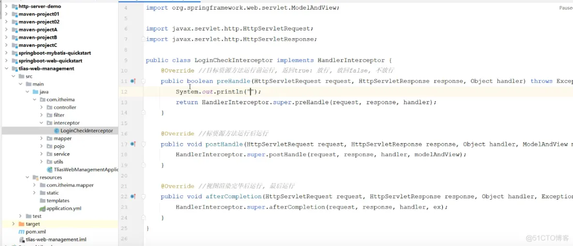573x246 pixels.
Task: Click line number 13 in the gutter
Action: coord(123,102)
